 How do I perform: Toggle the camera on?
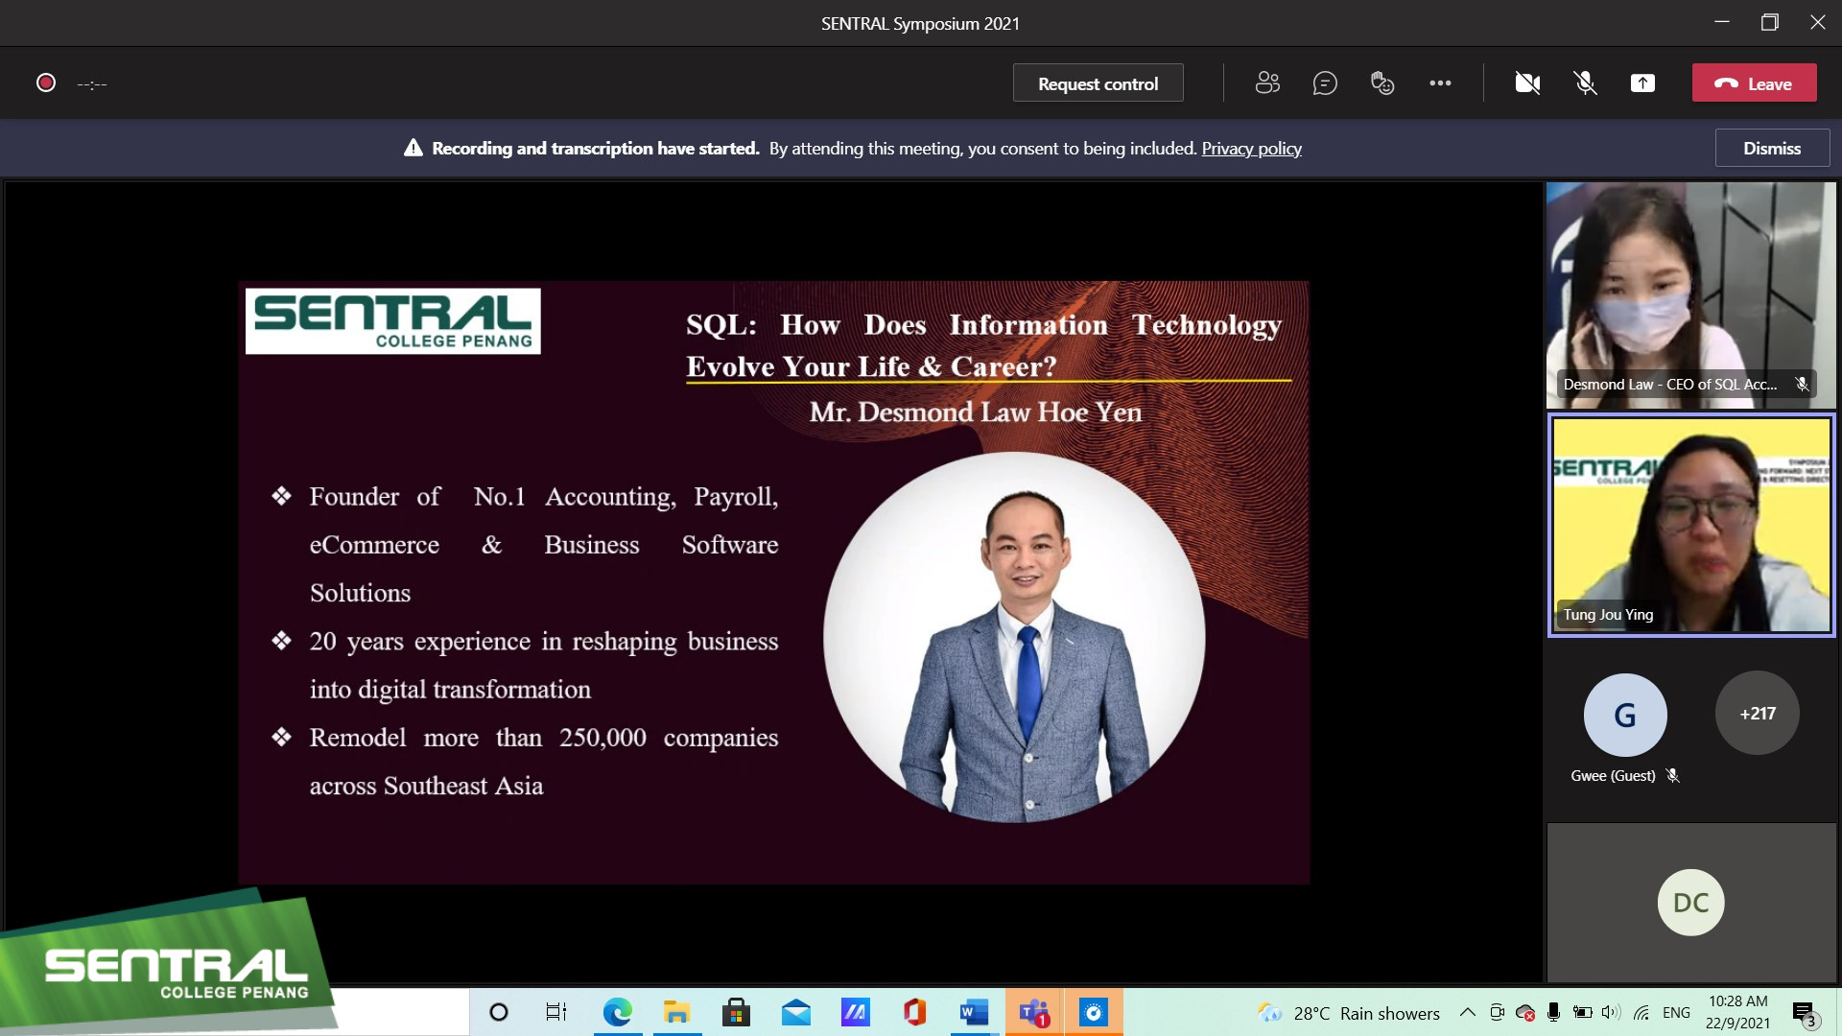[1527, 83]
